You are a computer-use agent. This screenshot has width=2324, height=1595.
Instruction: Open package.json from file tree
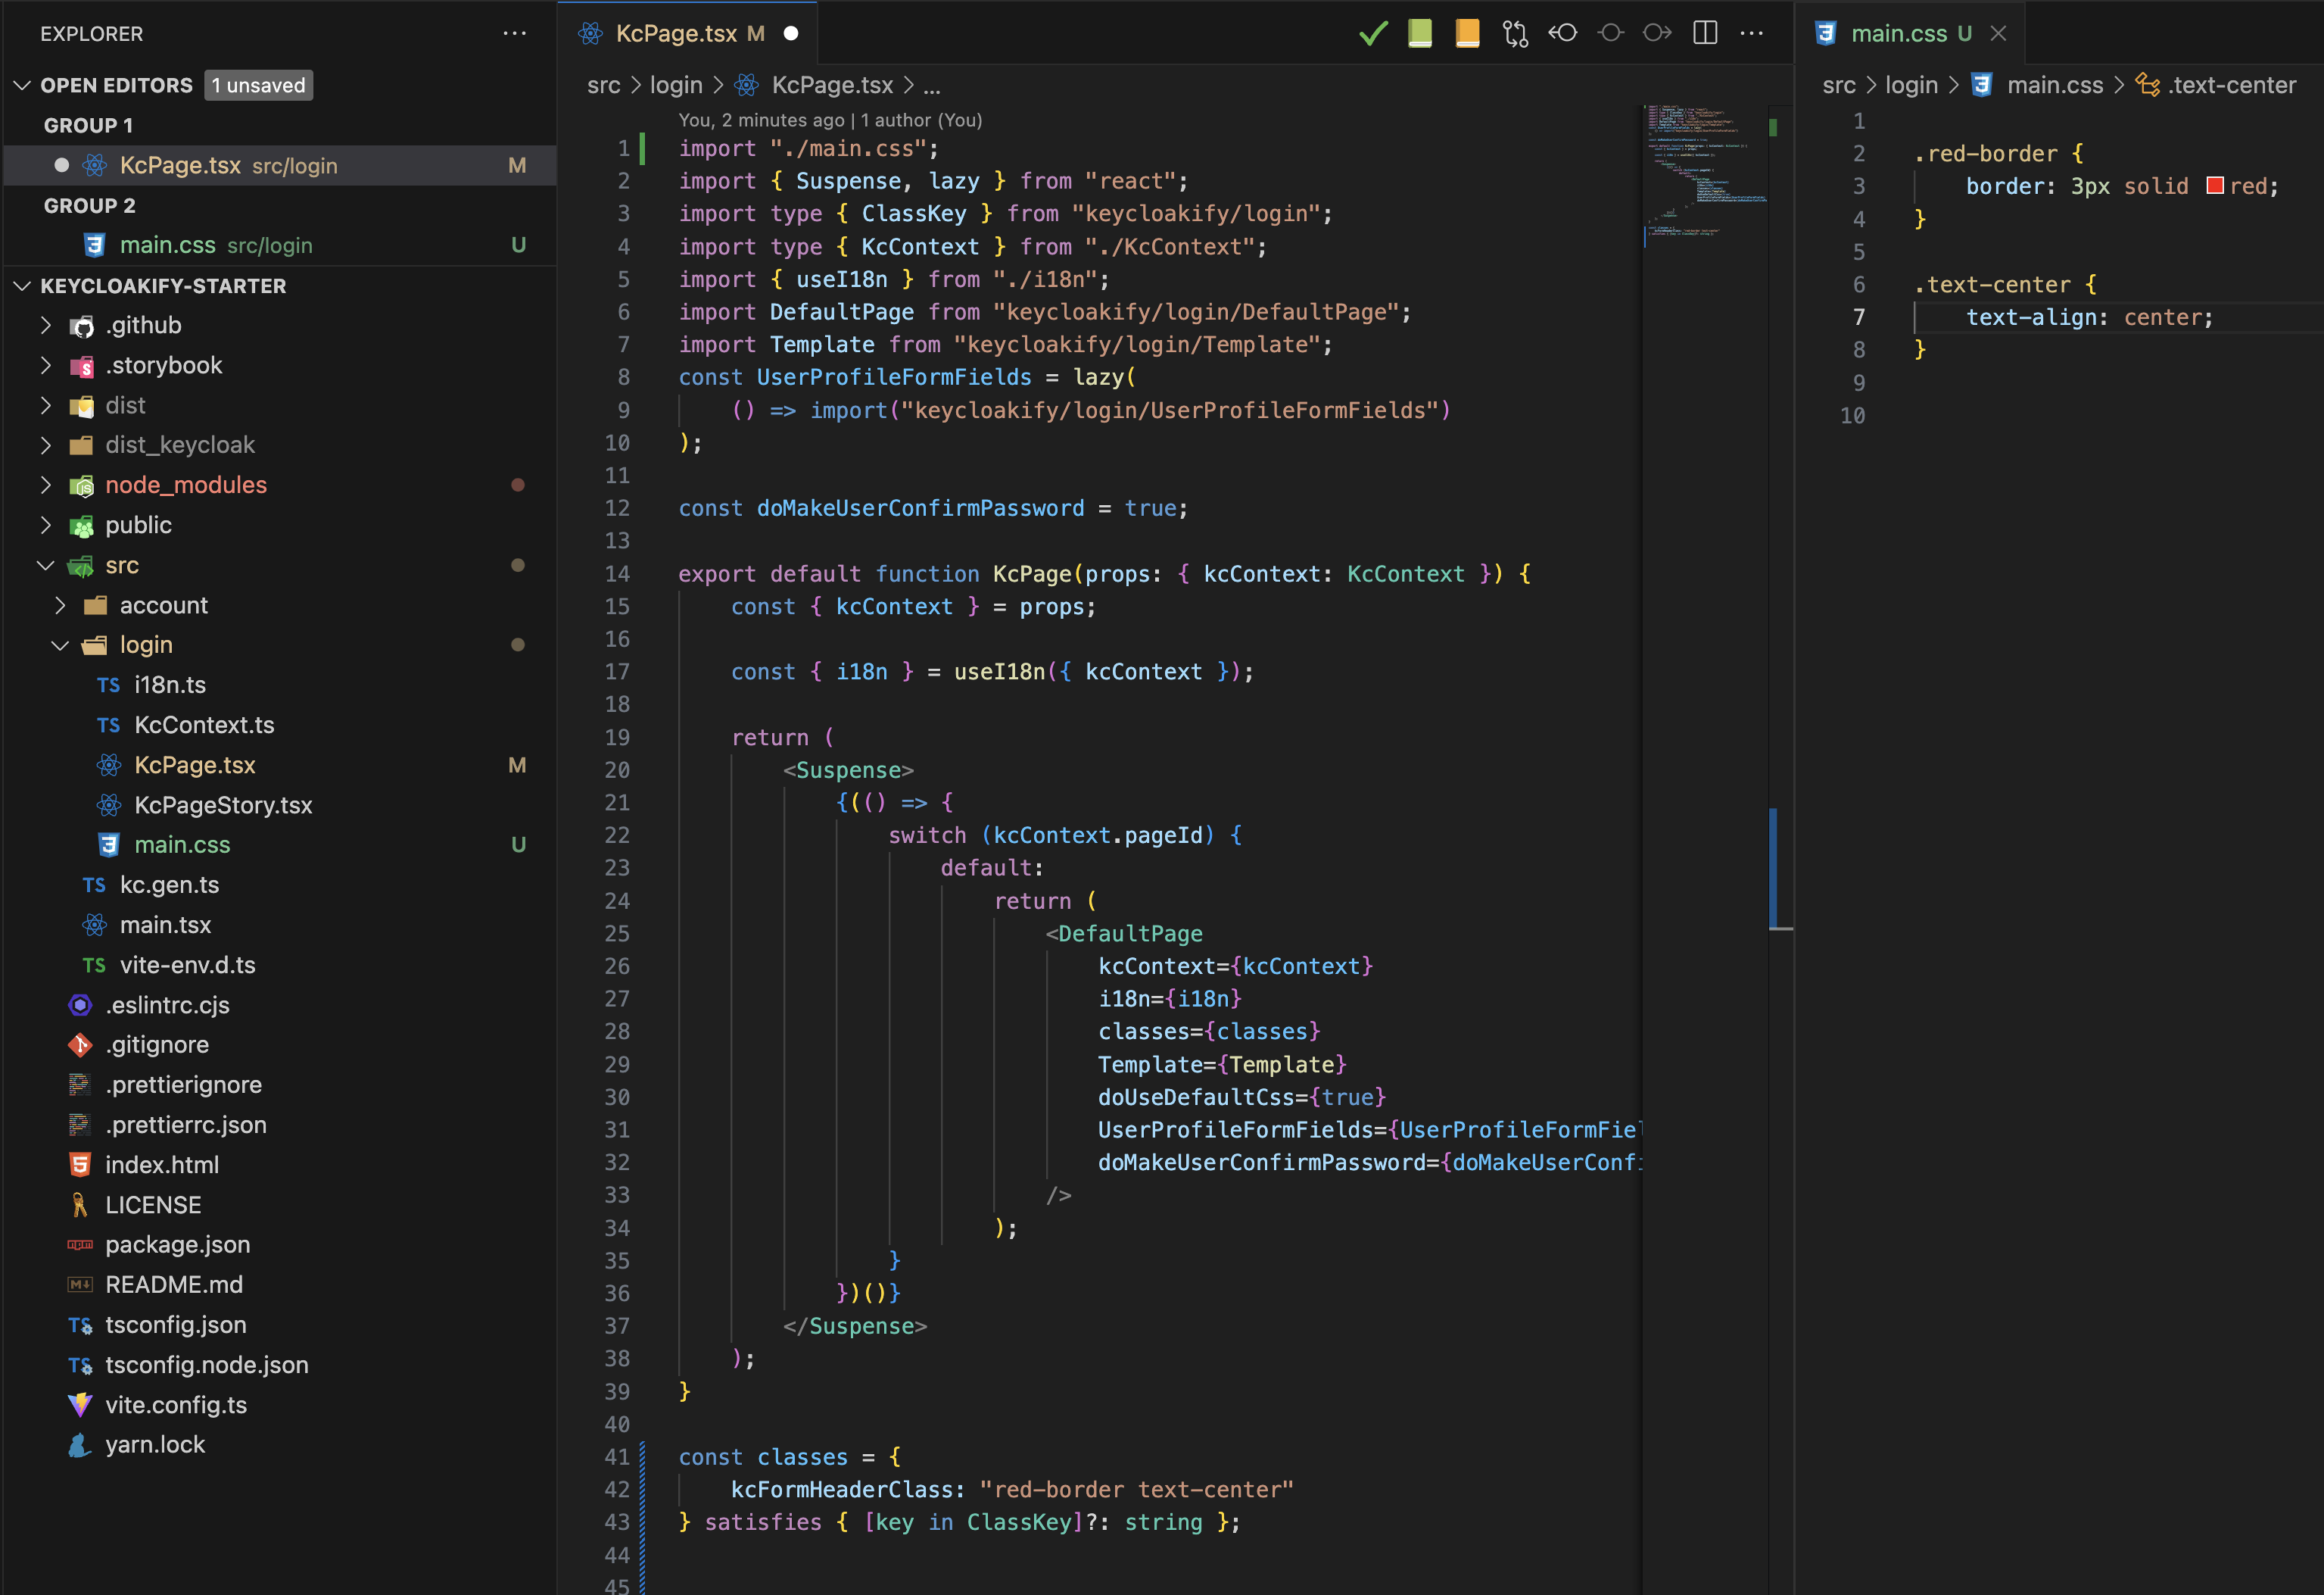177,1244
